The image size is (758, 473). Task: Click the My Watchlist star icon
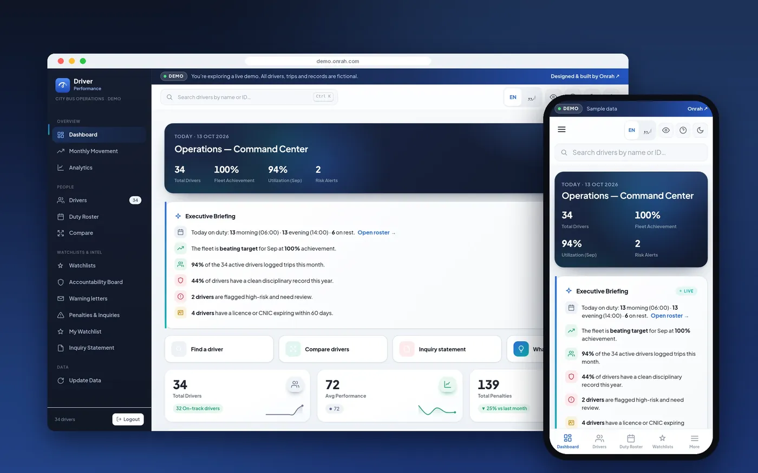(x=61, y=331)
